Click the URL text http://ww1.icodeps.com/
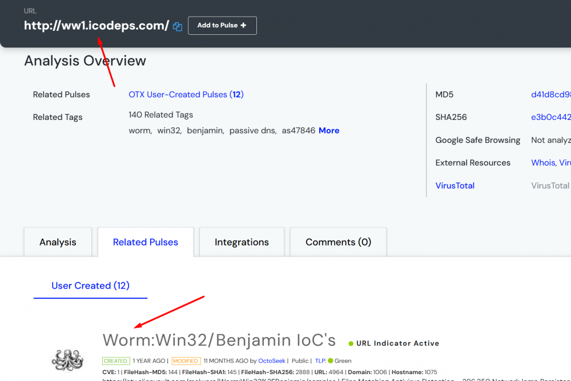This screenshot has height=381, width=571. pos(96,26)
